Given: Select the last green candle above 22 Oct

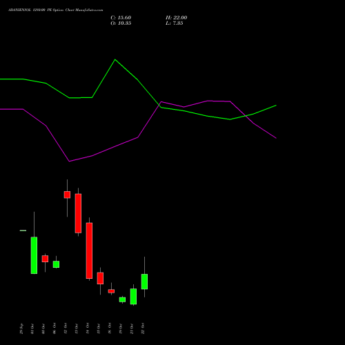Looking at the screenshot, I should 144,282.
